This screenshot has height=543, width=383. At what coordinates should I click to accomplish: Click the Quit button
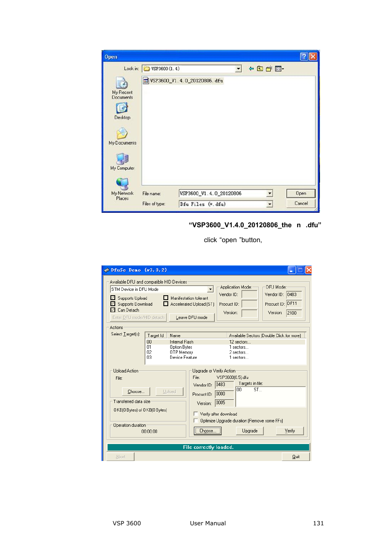[296, 457]
